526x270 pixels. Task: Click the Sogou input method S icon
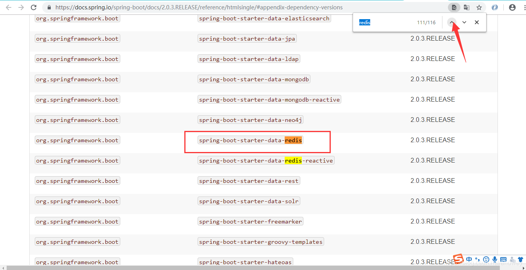(x=458, y=259)
